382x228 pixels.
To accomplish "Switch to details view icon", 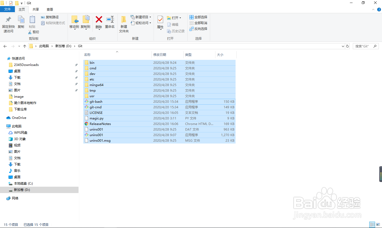I will tap(372, 225).
